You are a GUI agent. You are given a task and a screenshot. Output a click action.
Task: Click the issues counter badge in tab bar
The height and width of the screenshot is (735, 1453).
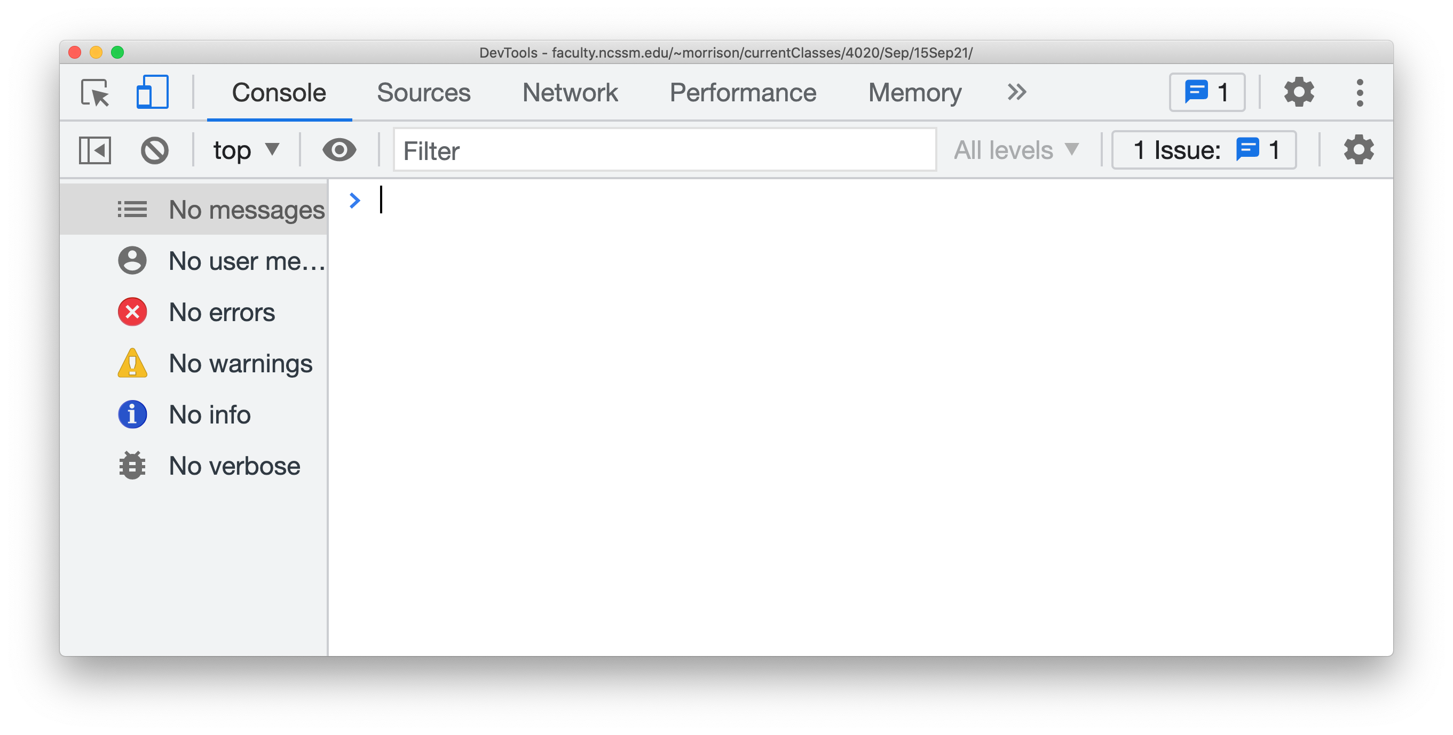click(1207, 92)
